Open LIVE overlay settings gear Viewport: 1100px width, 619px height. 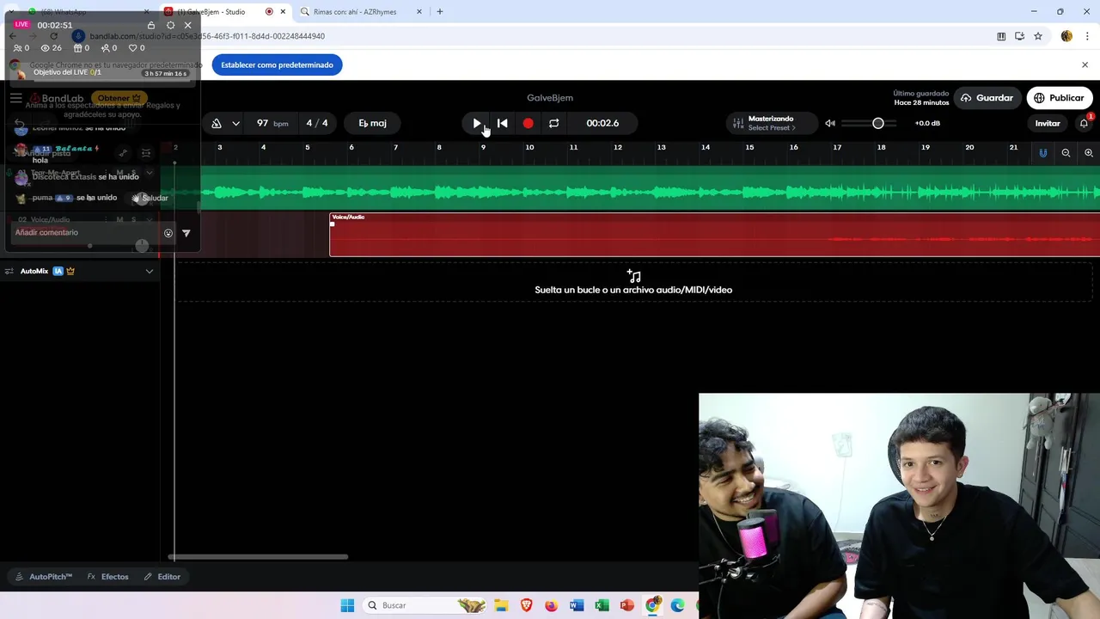click(x=170, y=25)
